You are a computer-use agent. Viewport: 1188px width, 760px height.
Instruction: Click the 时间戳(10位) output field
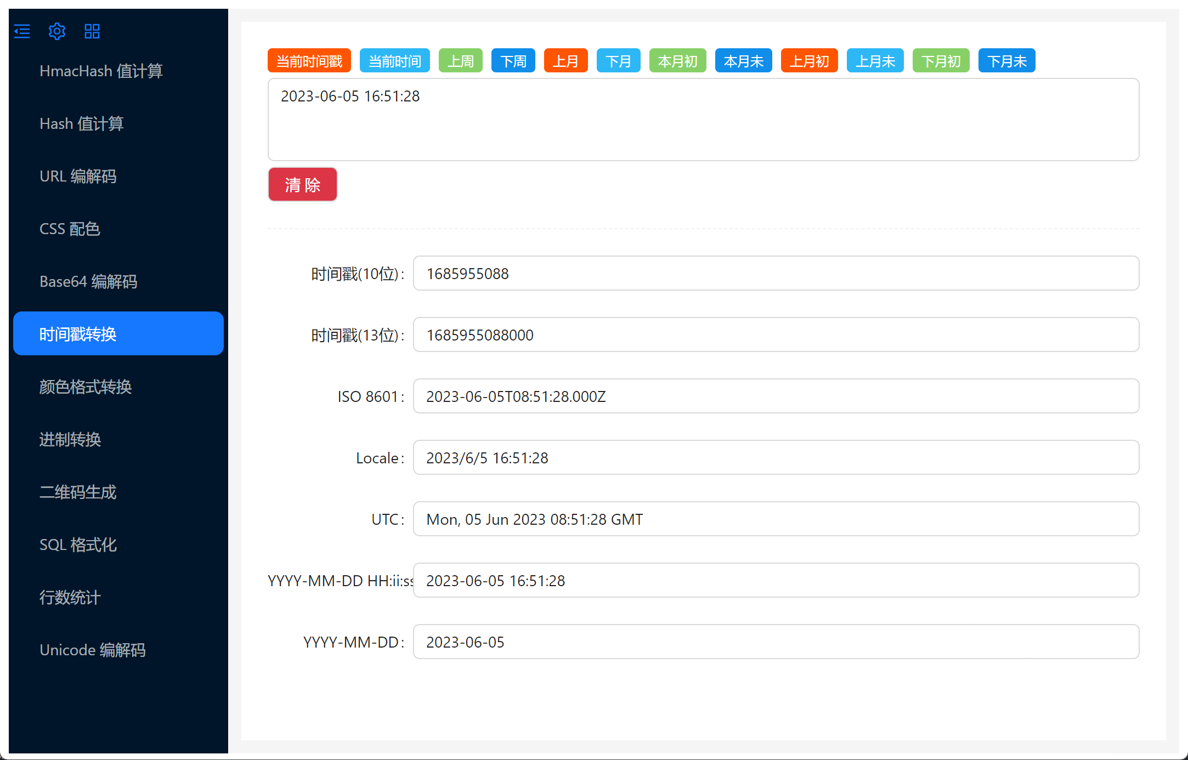[x=776, y=273]
